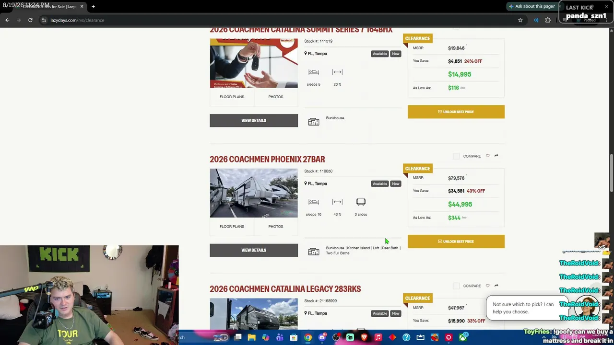Open Photos for the Catalina Summit 164BHX
Screen dimensions: 614x345
(276, 97)
